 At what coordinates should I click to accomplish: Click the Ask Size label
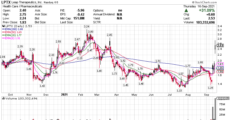41,15
